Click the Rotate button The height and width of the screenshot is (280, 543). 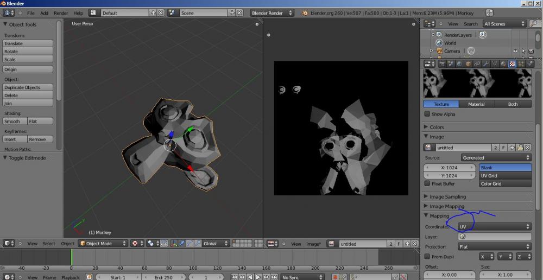tap(28, 51)
